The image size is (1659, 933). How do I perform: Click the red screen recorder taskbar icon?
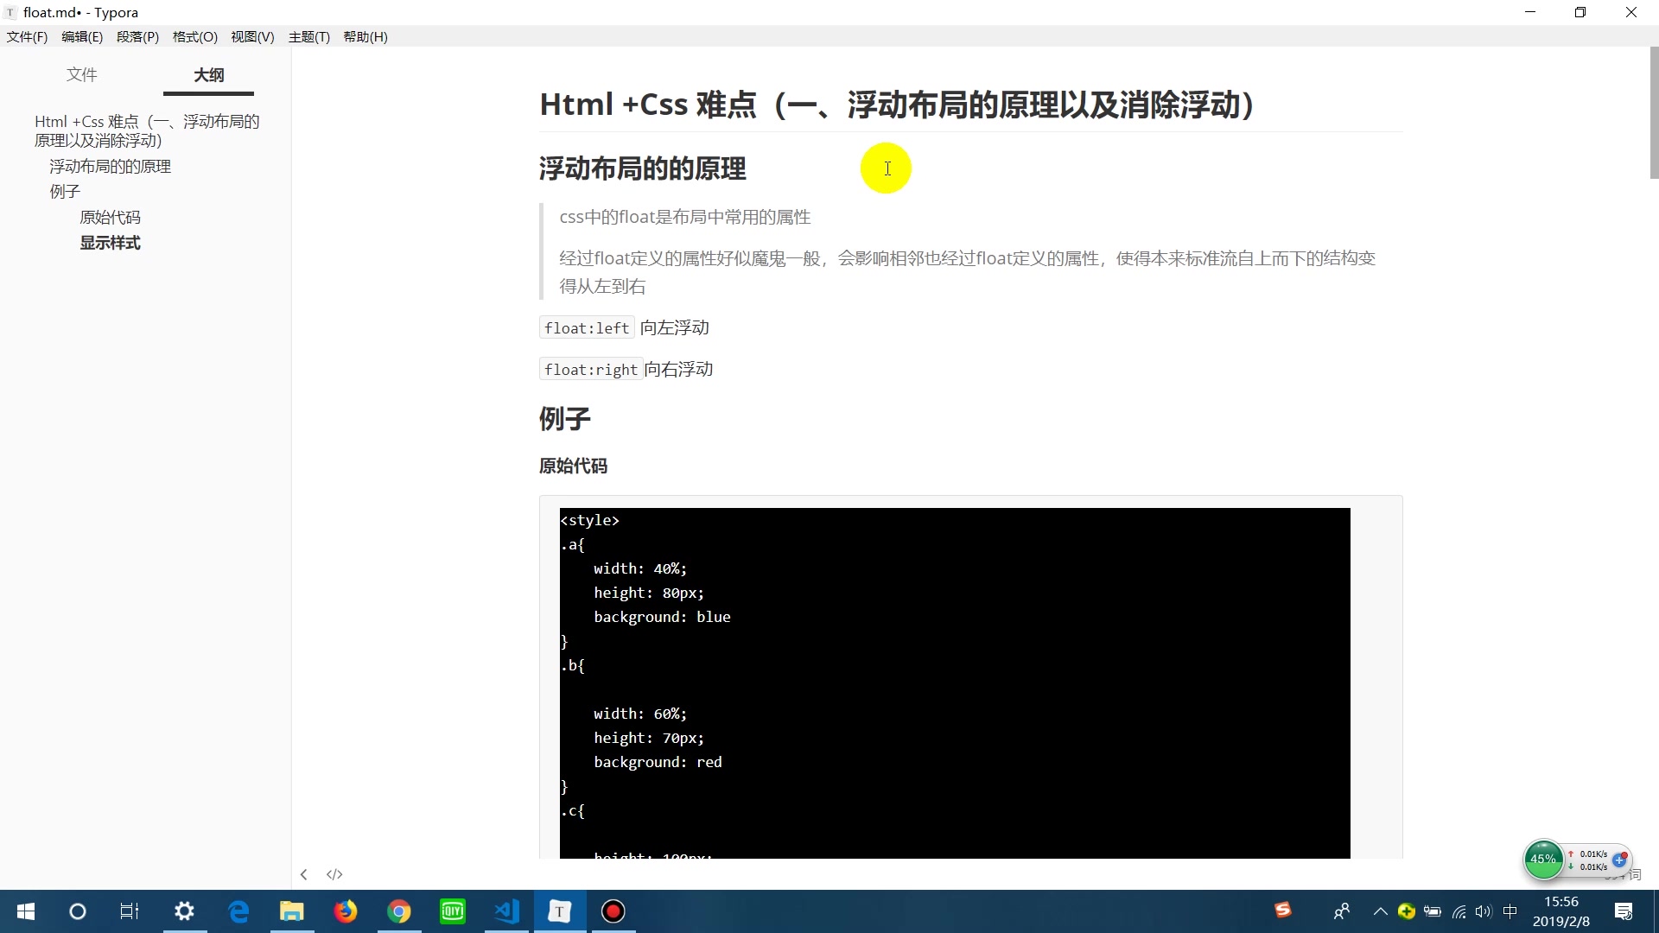613,911
